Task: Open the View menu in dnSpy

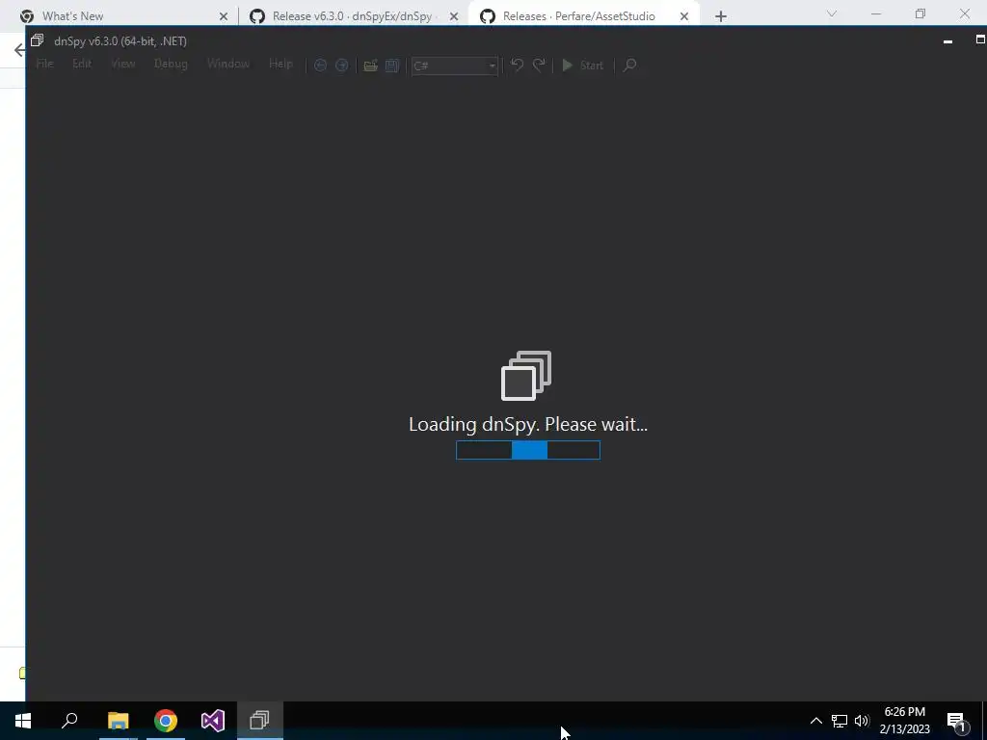Action: [x=122, y=65]
